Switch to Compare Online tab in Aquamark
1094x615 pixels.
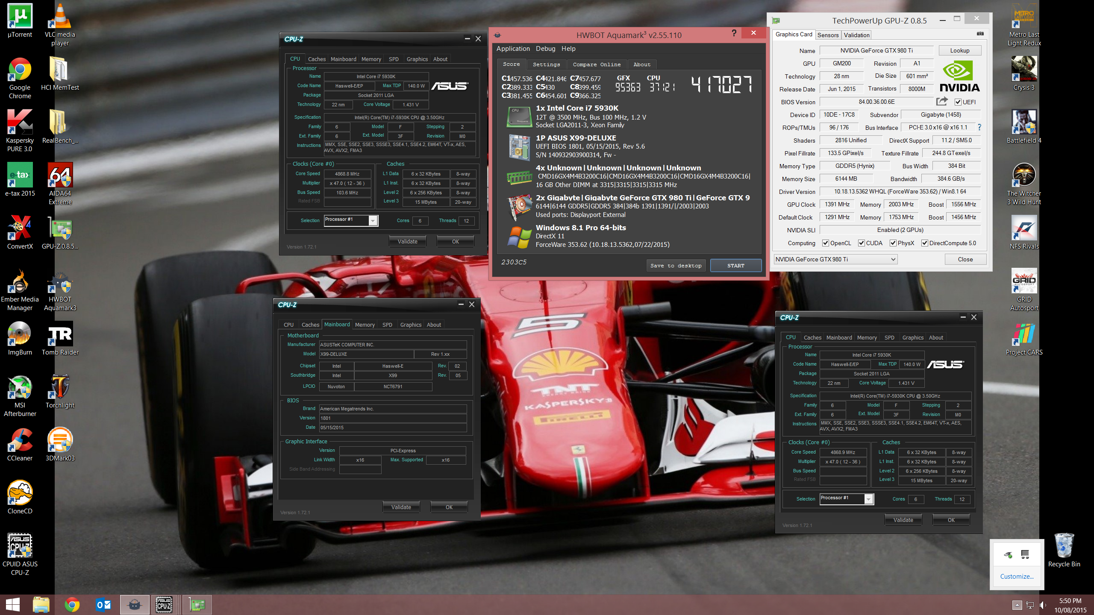click(x=597, y=64)
